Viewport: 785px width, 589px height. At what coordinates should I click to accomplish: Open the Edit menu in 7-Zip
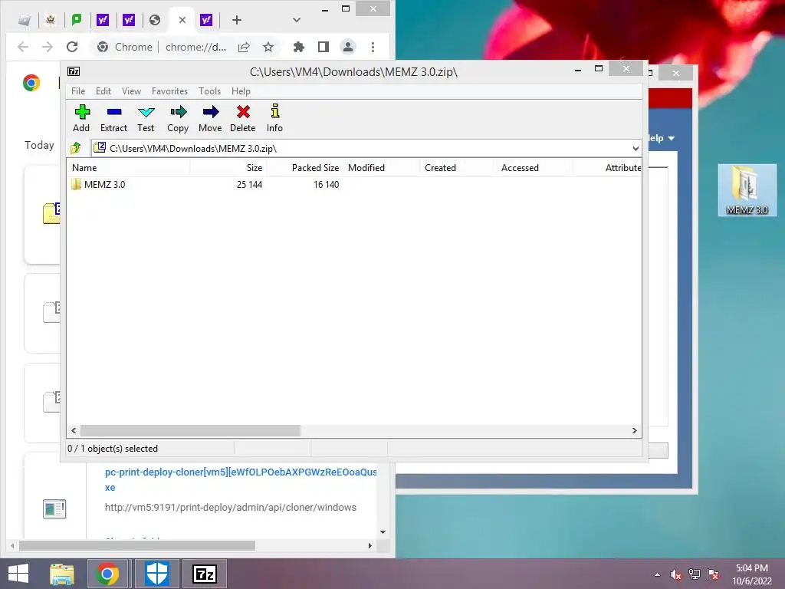click(103, 91)
